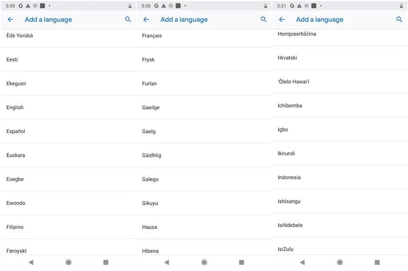Select Ewondo language

coord(68,203)
